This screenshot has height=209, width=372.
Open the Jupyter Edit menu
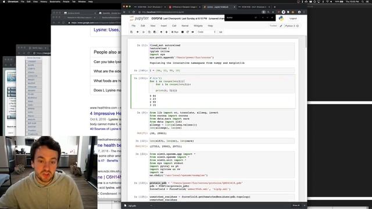tap(143, 26)
